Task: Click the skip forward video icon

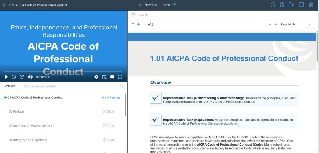Action: coord(22,77)
